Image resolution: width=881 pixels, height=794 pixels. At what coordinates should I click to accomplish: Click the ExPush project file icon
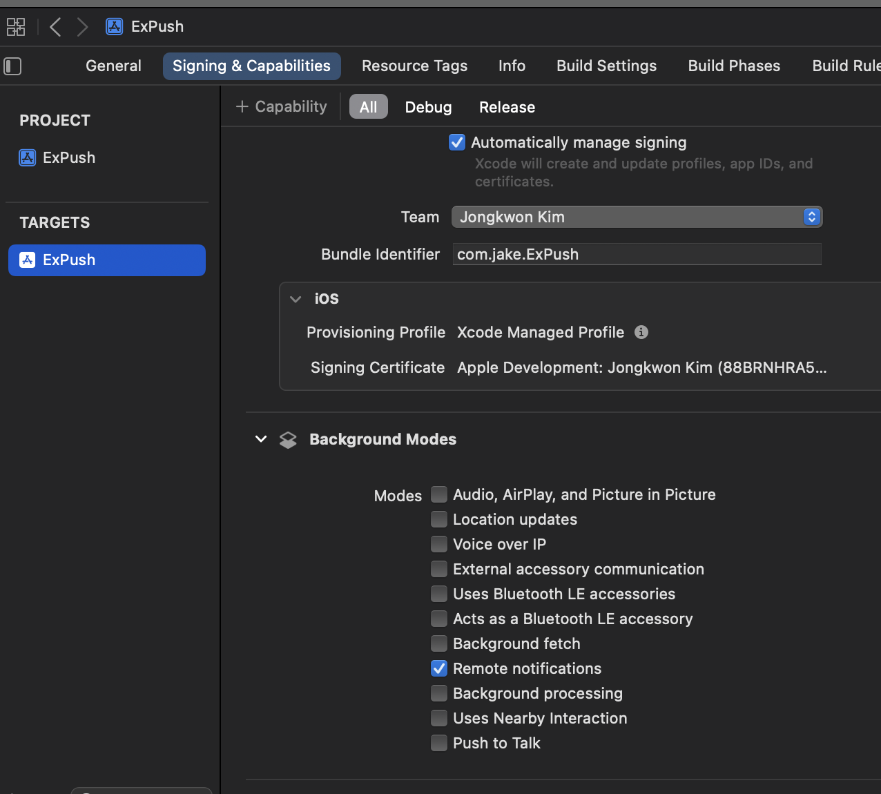(27, 157)
